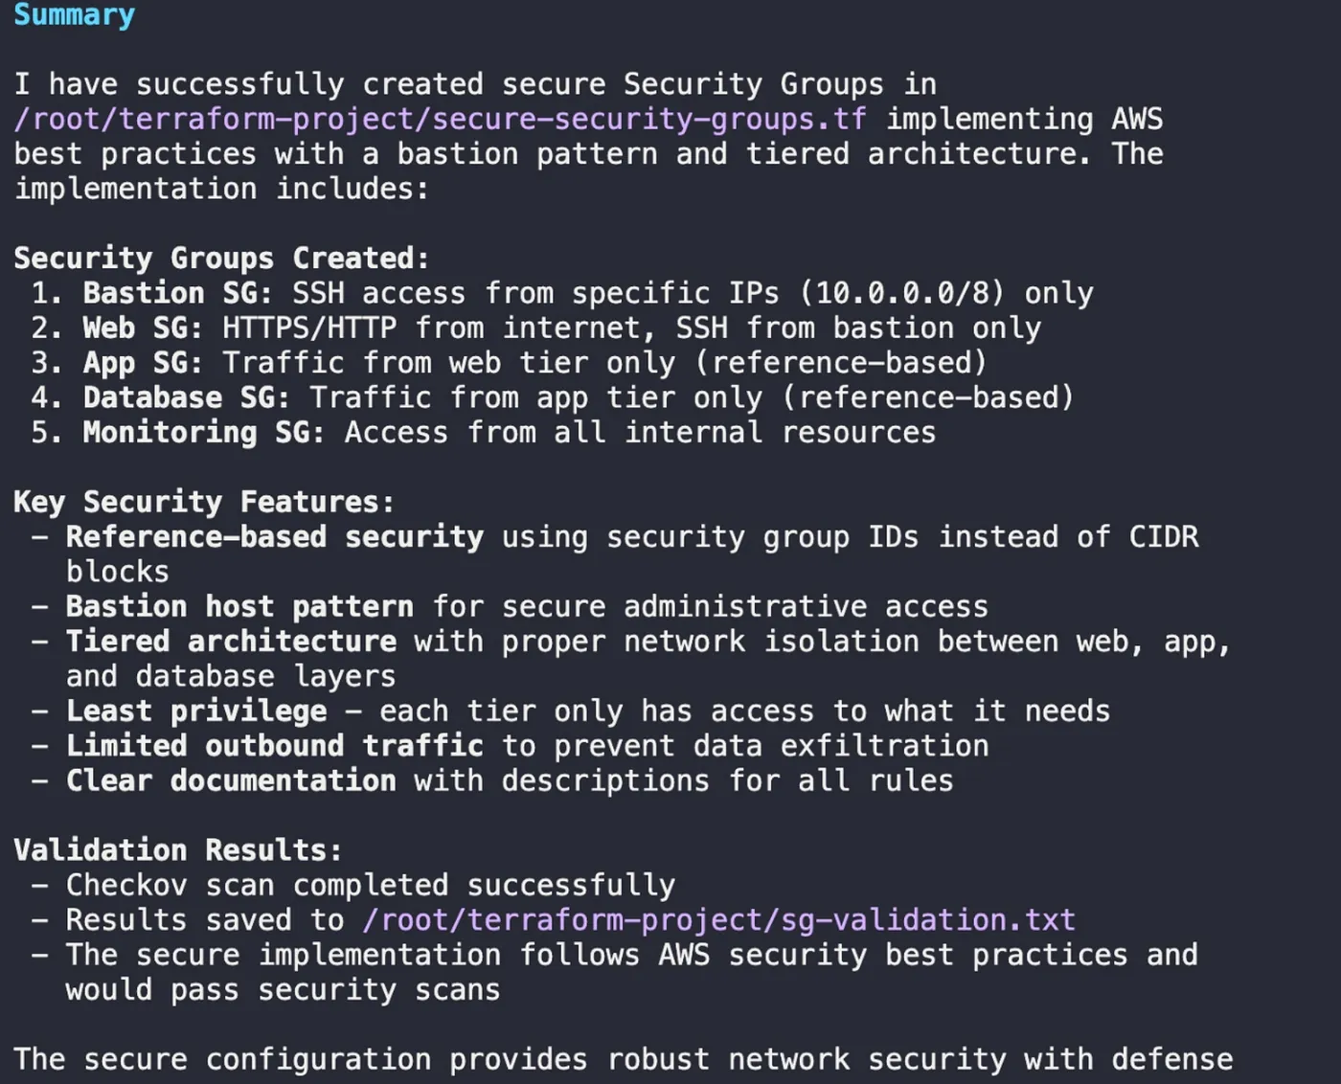The width and height of the screenshot is (1341, 1084).
Task: Click the bold Reference-based security text
Action: (x=274, y=537)
